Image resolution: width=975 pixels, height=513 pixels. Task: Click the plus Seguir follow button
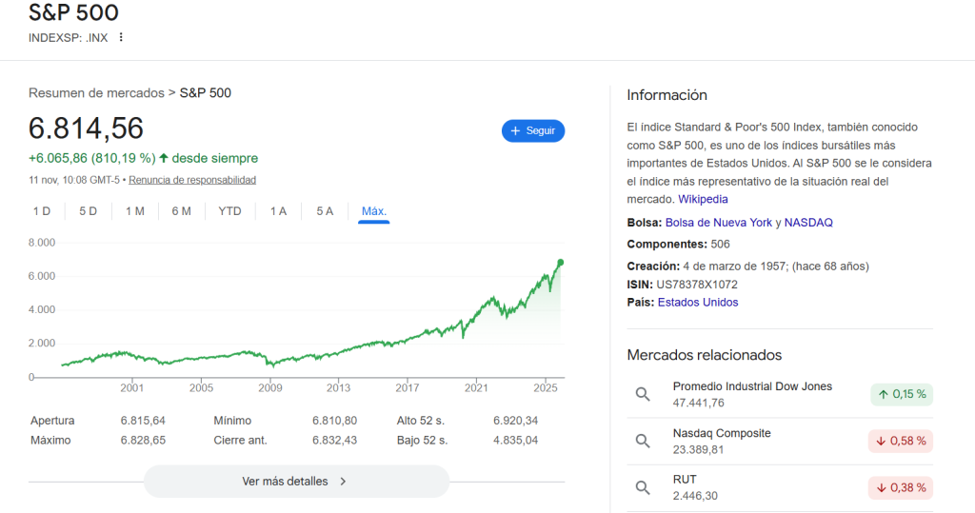click(x=533, y=131)
